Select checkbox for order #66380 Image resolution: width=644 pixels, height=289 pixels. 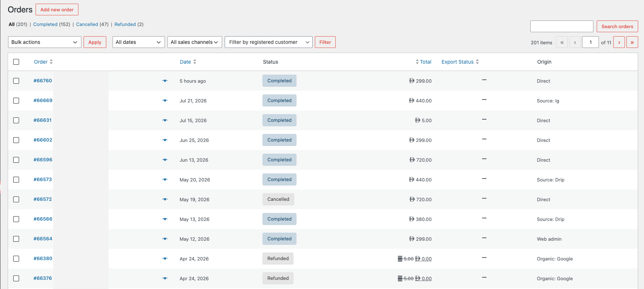[x=16, y=259]
